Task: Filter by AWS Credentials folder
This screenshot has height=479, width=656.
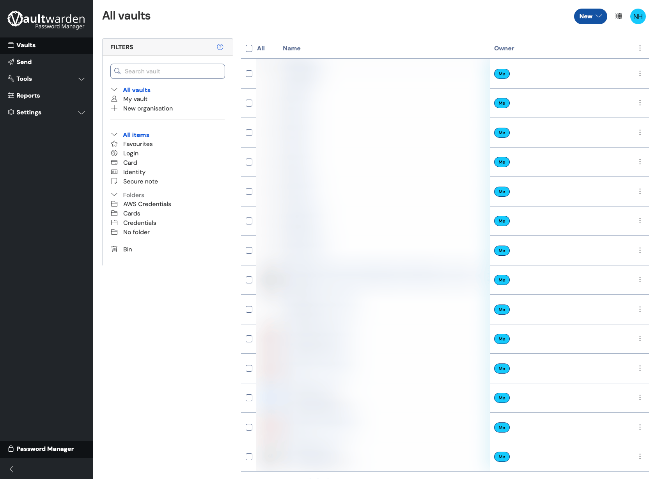Action: (x=147, y=204)
